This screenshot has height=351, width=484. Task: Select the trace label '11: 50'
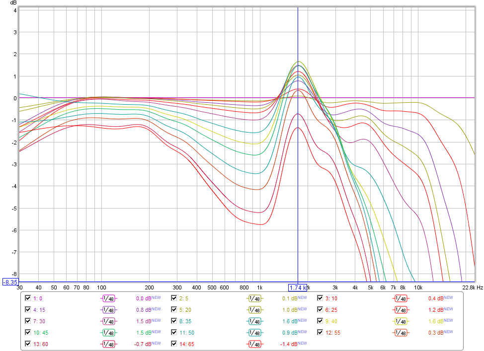(187, 333)
